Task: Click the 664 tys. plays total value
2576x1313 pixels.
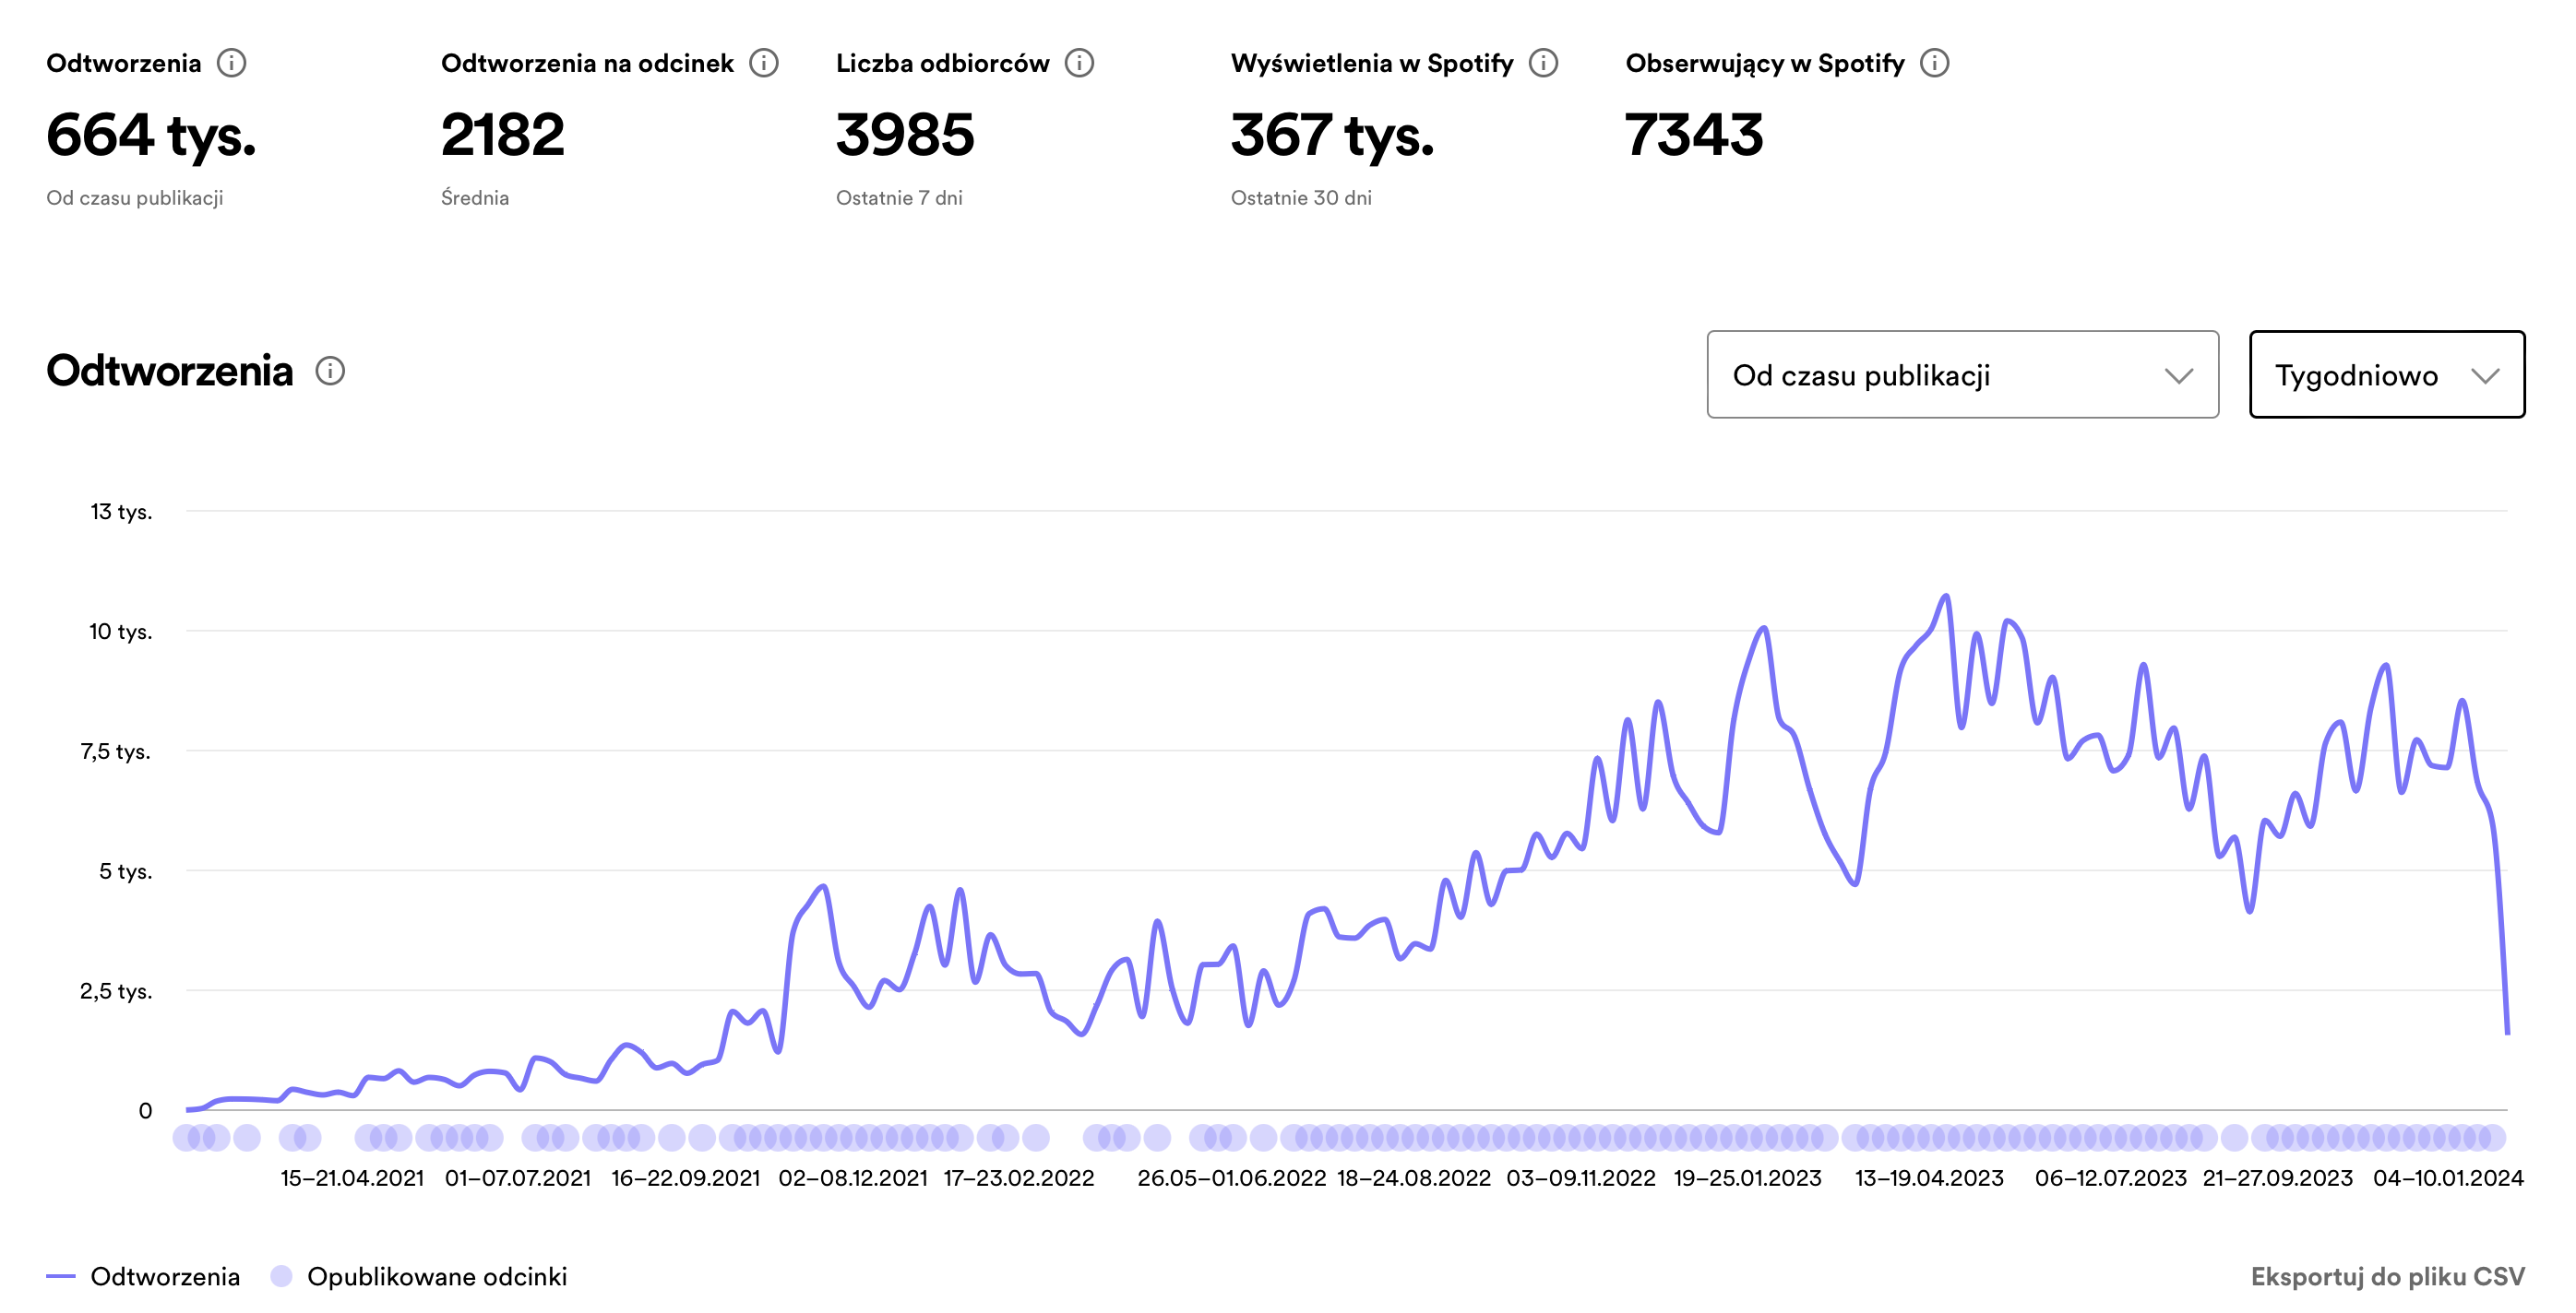Action: click(151, 135)
